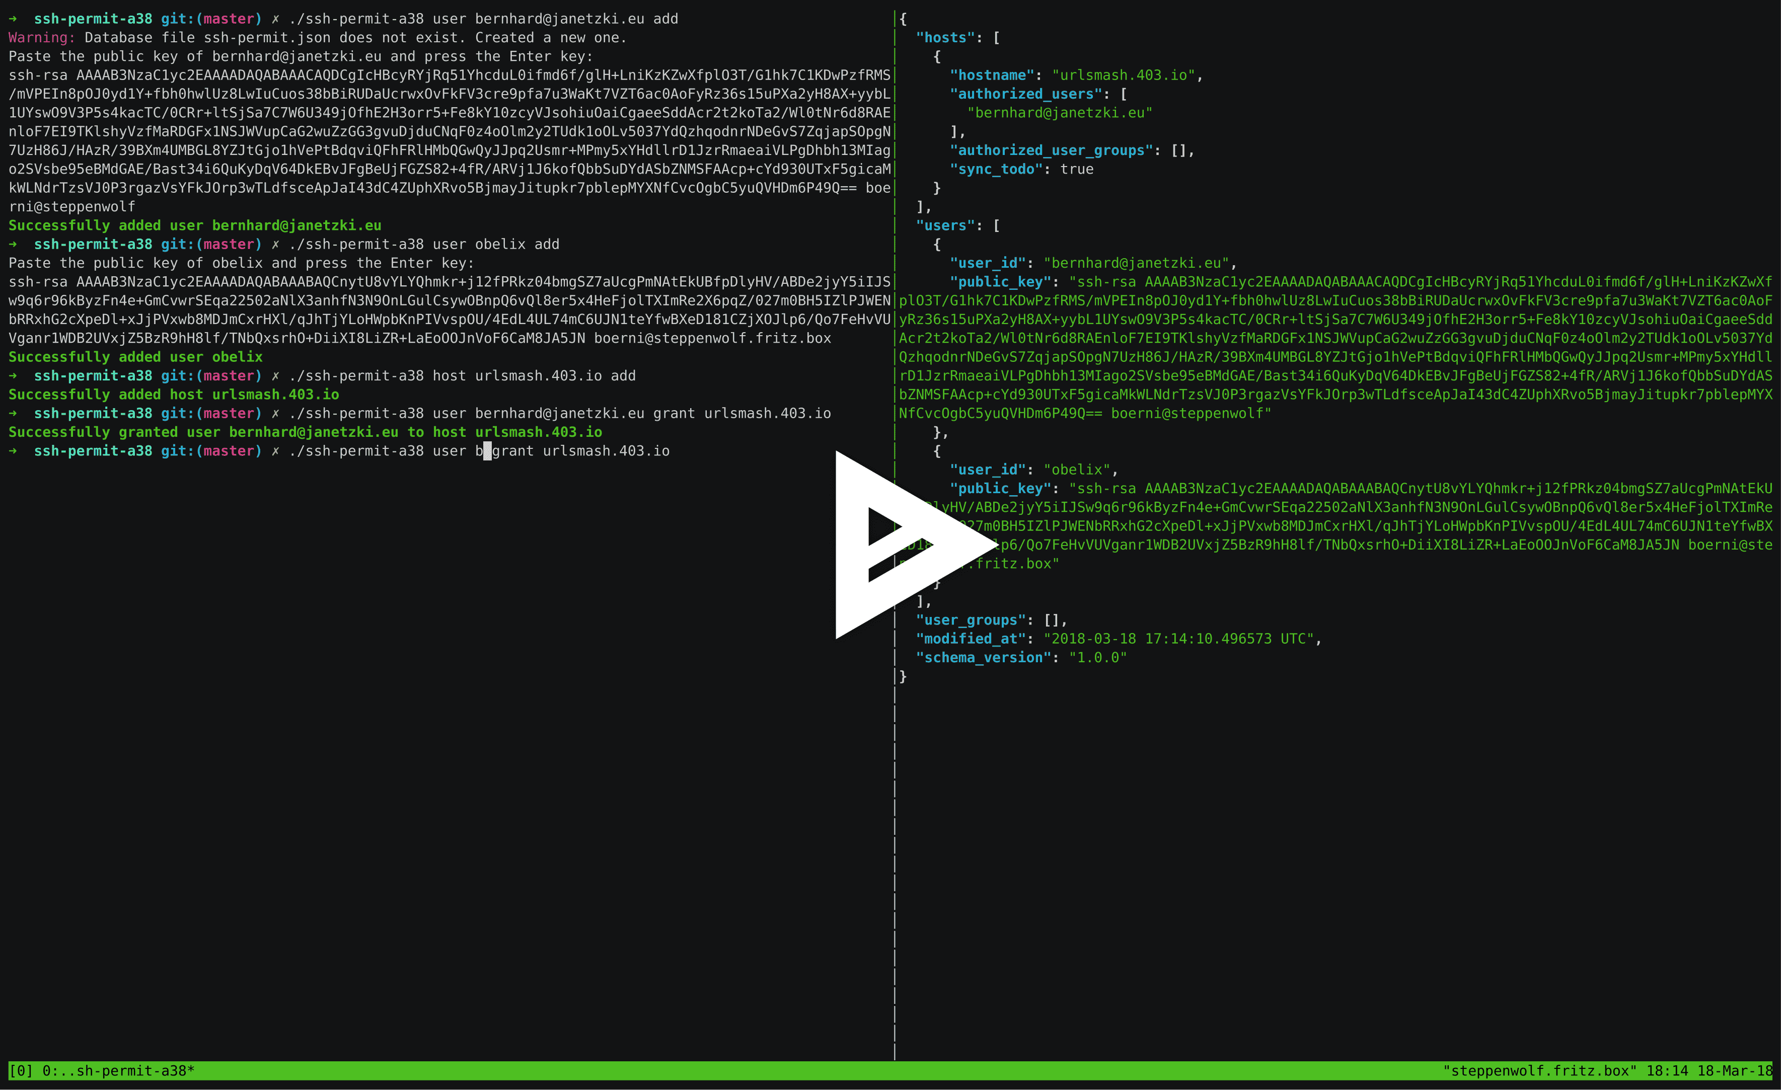
Task: Click the "user_id" key for obelix
Action: coord(988,470)
